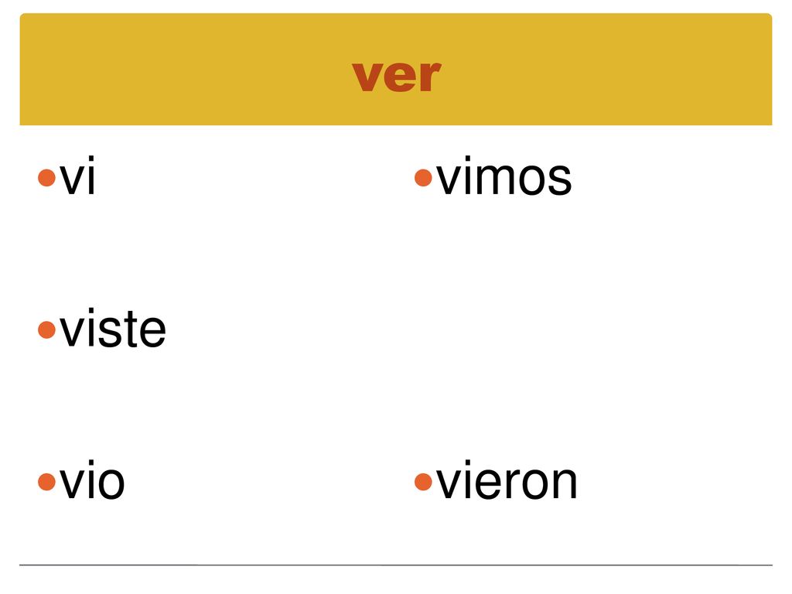Click the orange bullet beside 'vio'
This screenshot has width=792, height=594.
coord(46,482)
